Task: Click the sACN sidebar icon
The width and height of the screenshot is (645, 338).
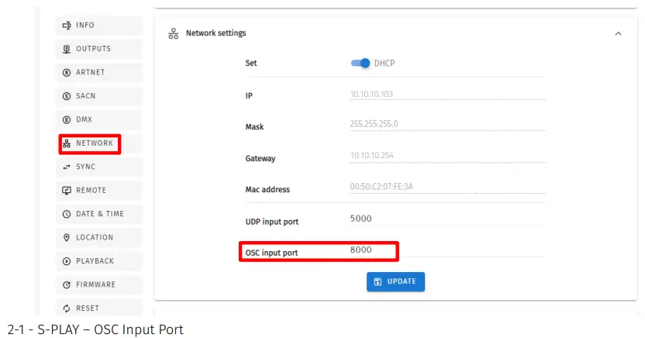Action: (67, 96)
